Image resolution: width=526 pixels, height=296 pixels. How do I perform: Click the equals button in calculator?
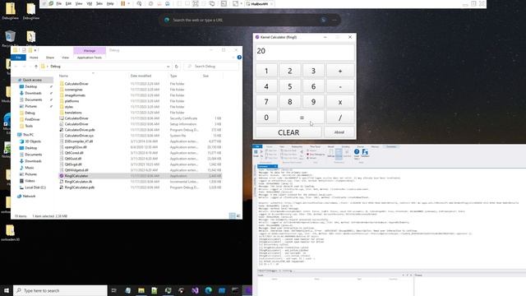[x=302, y=118]
